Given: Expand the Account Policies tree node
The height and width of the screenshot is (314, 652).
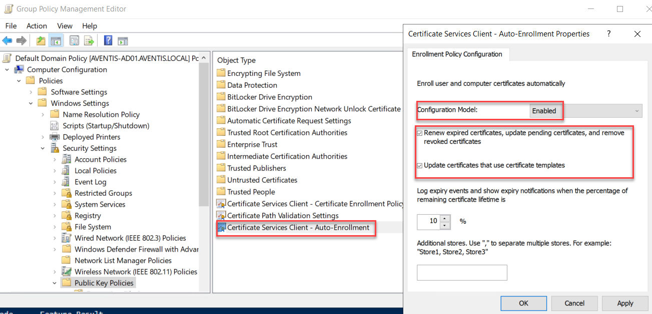Looking at the screenshot, I should click(x=55, y=160).
